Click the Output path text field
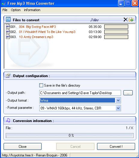Viewport: 139px width, 158px height. point(80,93)
